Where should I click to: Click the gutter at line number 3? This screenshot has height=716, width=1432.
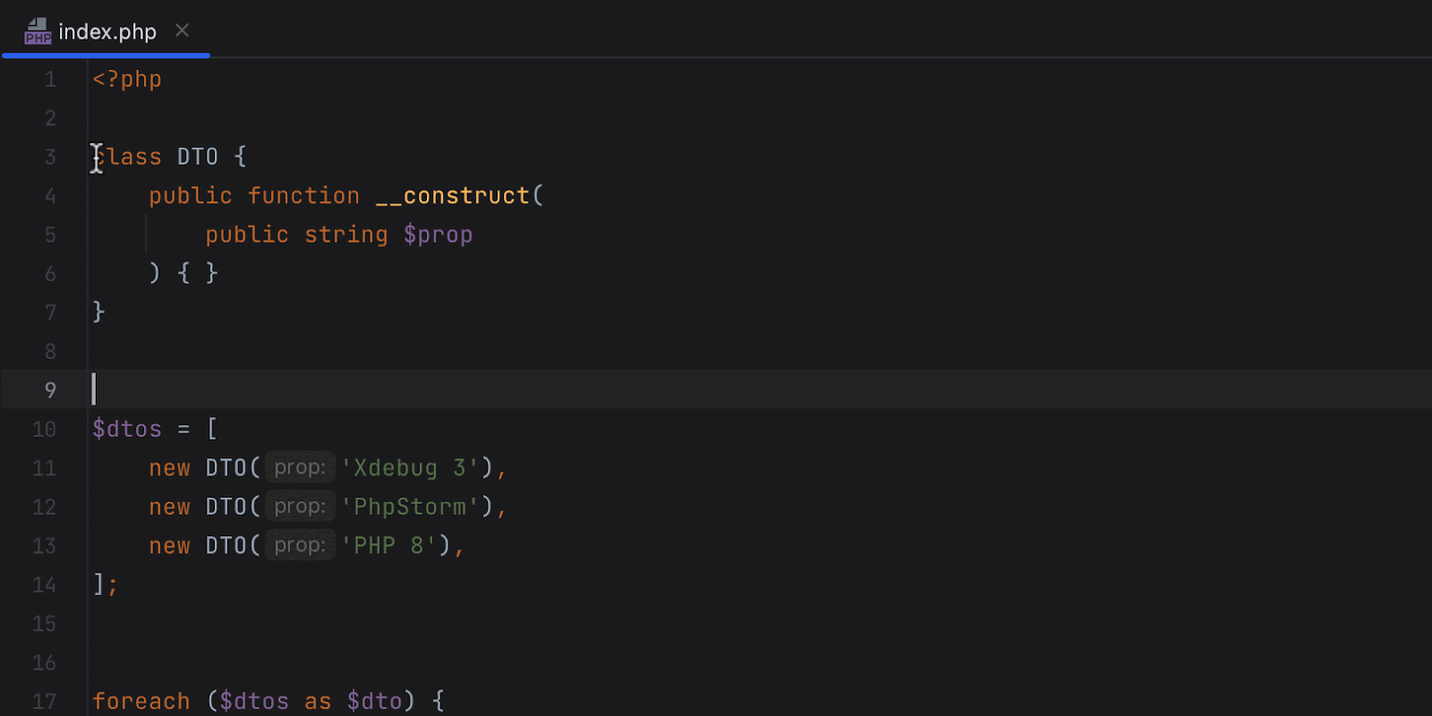click(50, 158)
